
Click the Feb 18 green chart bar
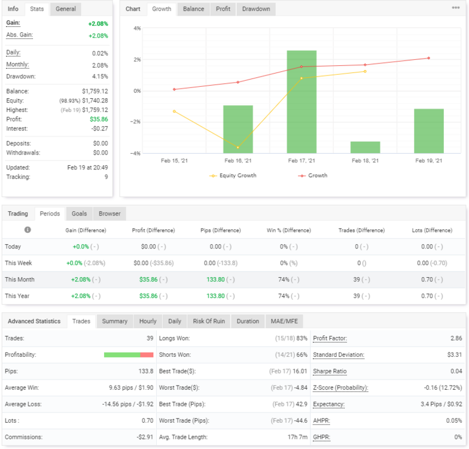[365, 147]
